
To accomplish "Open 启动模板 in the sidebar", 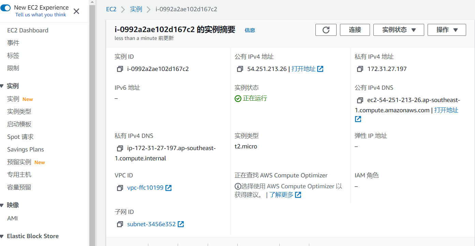I will (x=19, y=124).
